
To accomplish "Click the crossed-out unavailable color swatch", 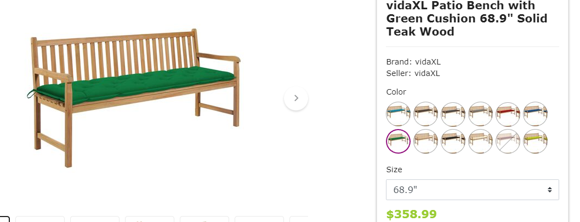I will [508, 141].
